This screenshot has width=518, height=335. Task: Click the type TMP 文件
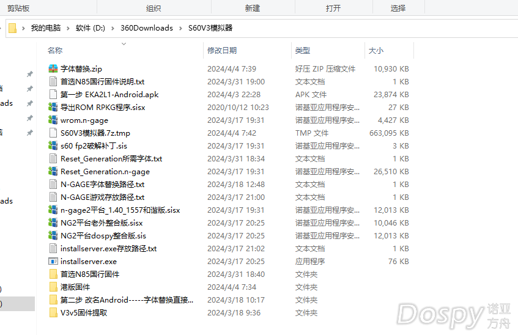coord(311,133)
